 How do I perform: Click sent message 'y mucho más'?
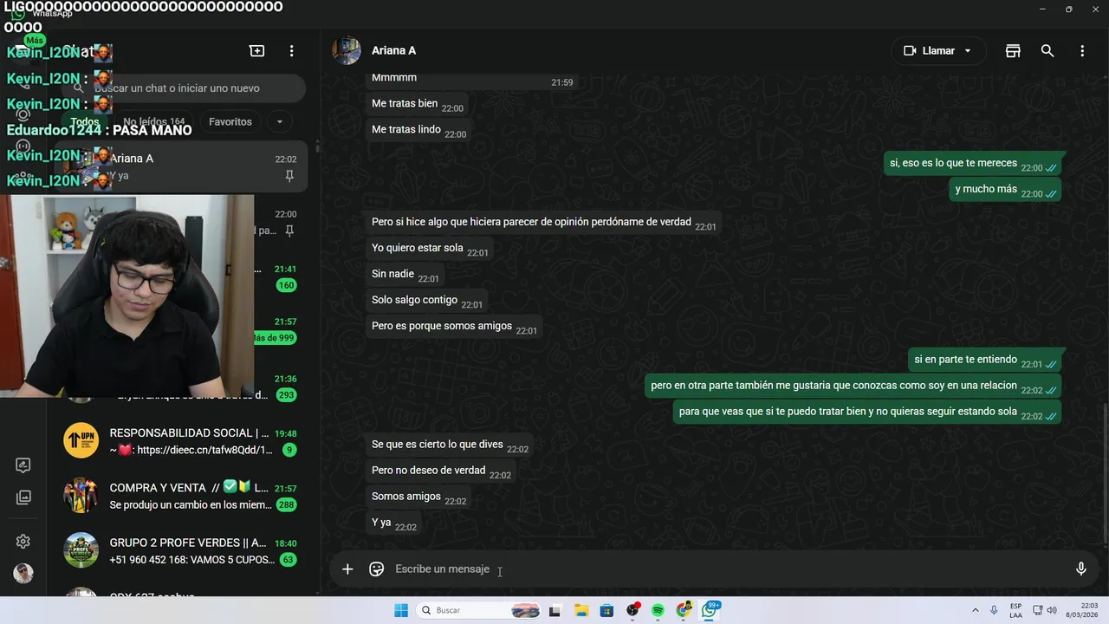tap(1005, 191)
